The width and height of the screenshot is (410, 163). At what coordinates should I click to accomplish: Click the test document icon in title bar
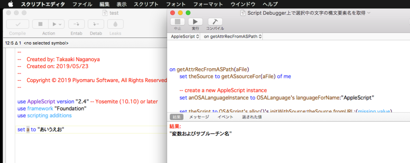click(x=105, y=13)
